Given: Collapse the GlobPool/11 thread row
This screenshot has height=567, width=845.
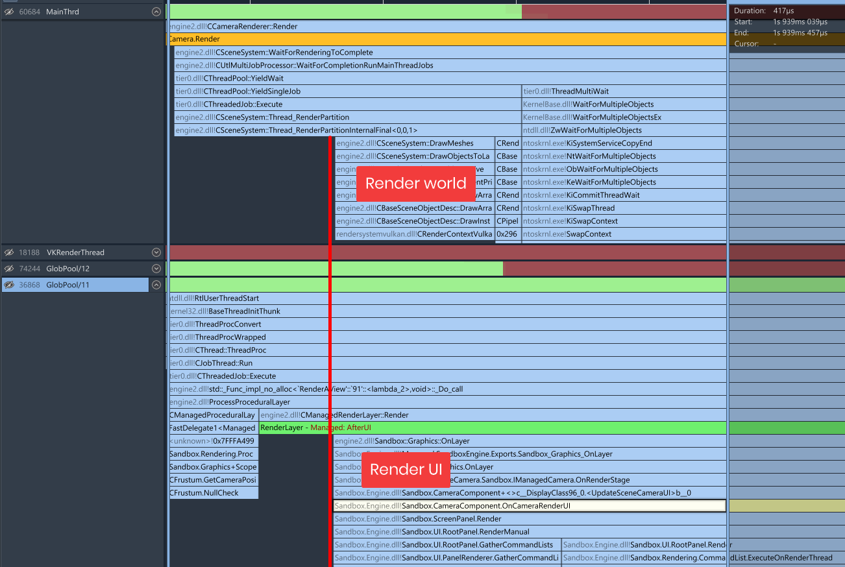Looking at the screenshot, I should (156, 285).
